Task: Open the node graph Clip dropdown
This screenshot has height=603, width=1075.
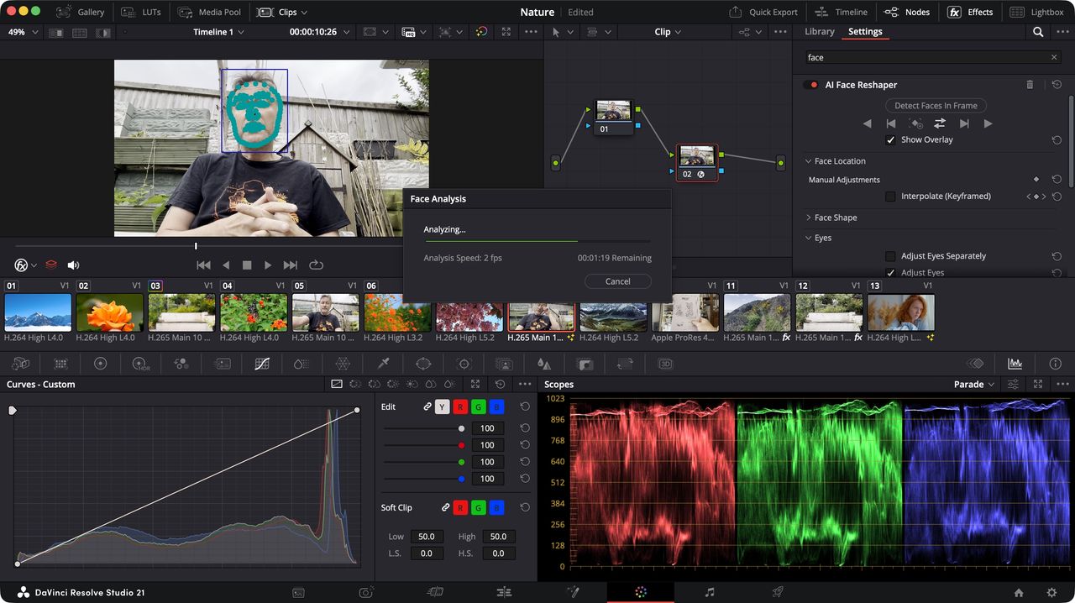Action: tap(669, 32)
